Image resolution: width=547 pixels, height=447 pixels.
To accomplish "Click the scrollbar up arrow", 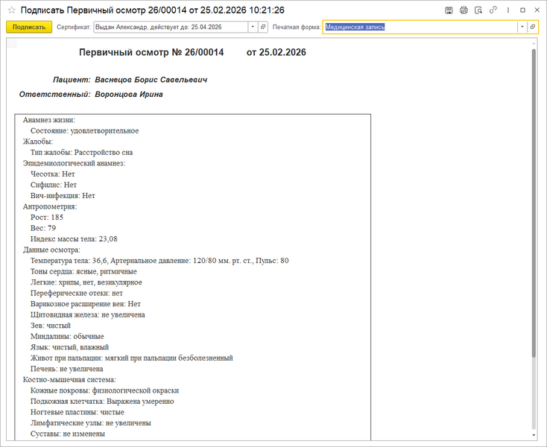I will 534,43.
